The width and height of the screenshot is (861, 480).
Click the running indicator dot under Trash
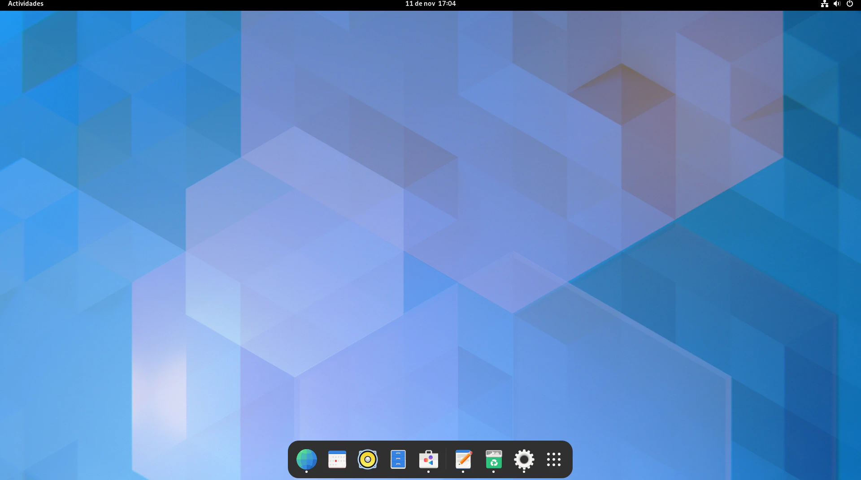493,471
